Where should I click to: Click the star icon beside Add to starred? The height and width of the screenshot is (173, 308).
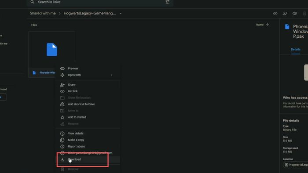click(62, 117)
